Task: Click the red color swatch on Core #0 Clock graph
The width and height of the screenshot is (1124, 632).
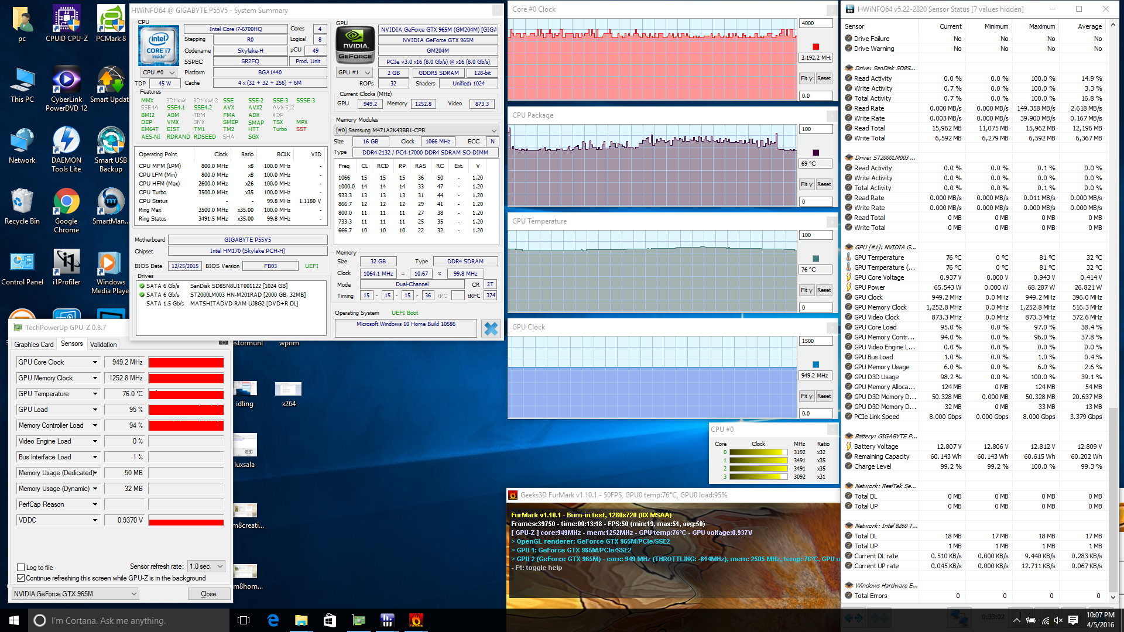Action: tap(815, 47)
